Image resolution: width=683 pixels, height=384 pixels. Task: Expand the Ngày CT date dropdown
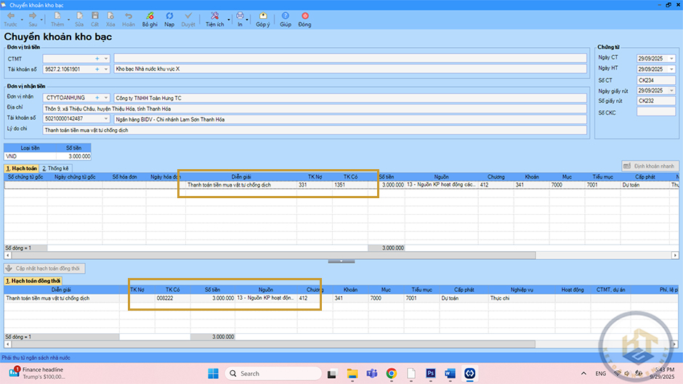point(671,57)
